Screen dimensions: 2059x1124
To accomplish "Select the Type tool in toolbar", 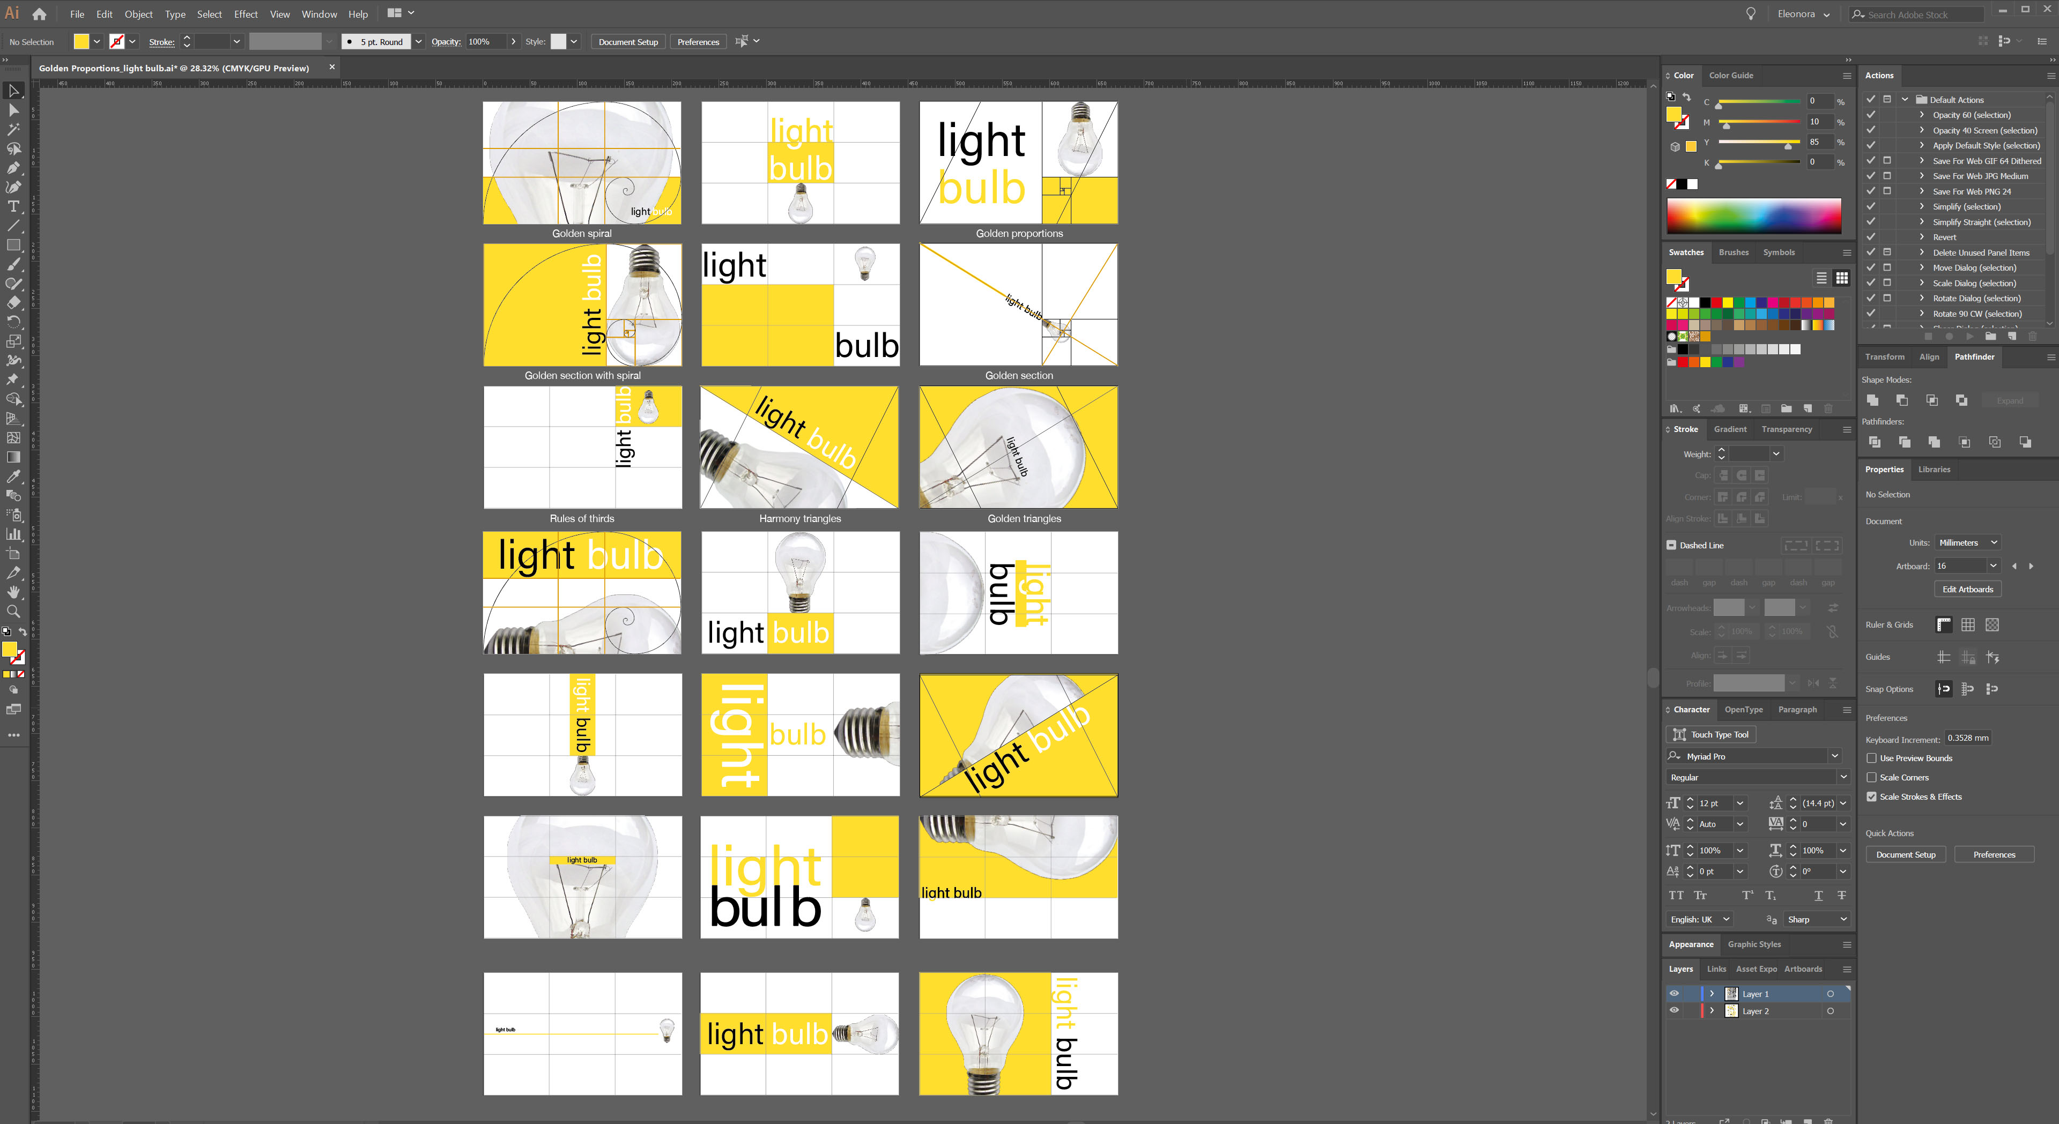I will [x=13, y=207].
